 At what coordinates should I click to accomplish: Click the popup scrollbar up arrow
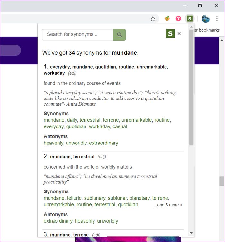tap(191, 27)
